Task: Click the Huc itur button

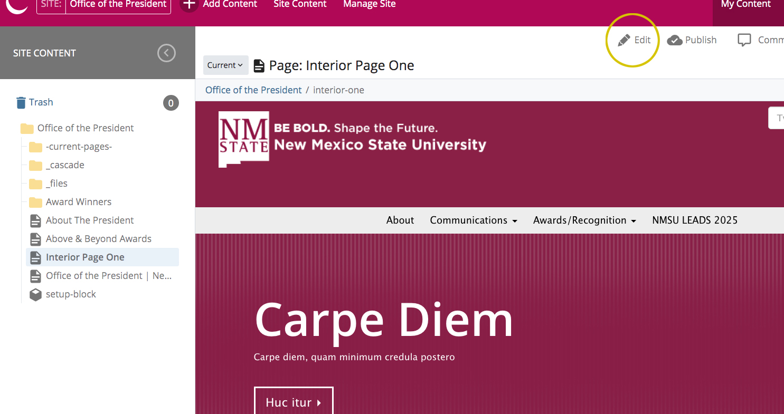Action: click(x=294, y=402)
